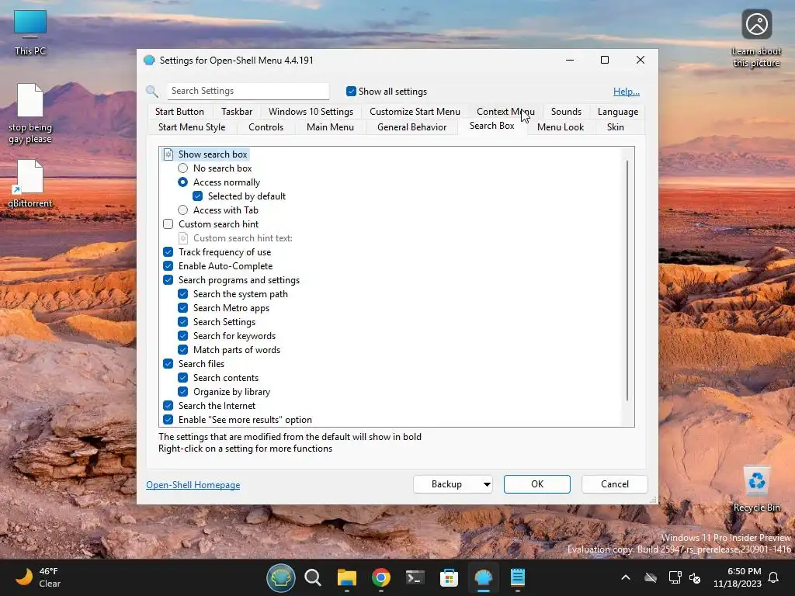Open notifications bell in the tray
The image size is (795, 596).
(x=773, y=577)
